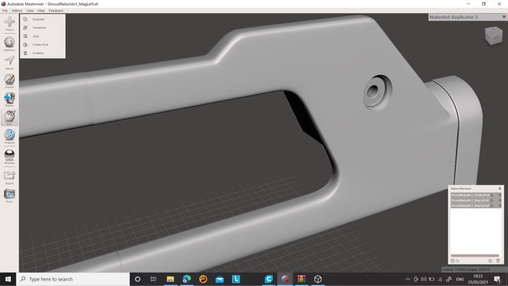
Task: Open the Shaders panel
Action: (x=9, y=155)
